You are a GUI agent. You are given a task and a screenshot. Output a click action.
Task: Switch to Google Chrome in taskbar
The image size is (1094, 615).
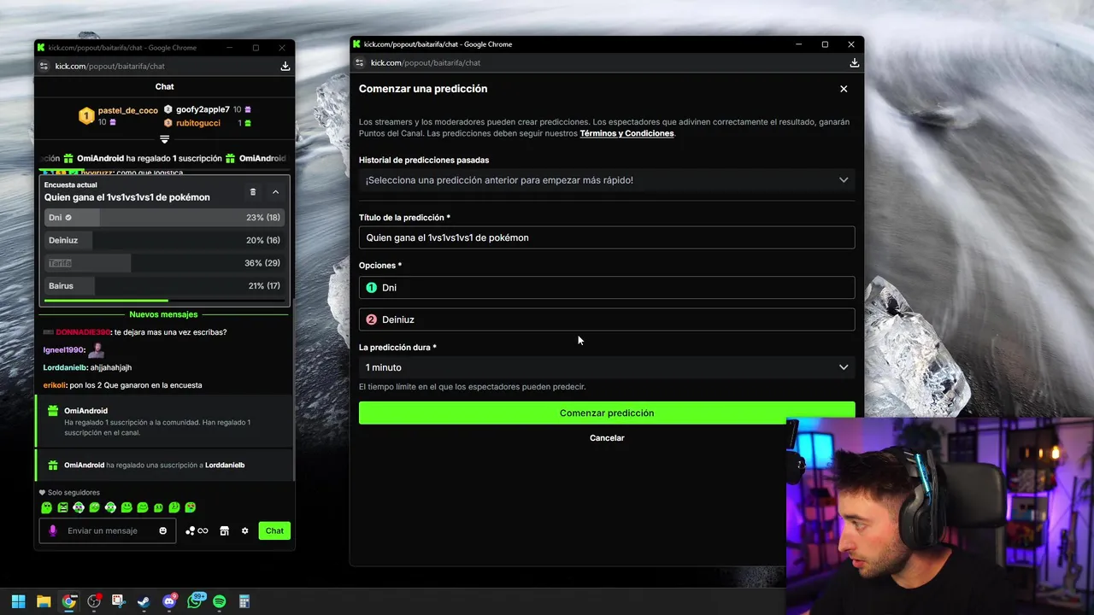68,601
